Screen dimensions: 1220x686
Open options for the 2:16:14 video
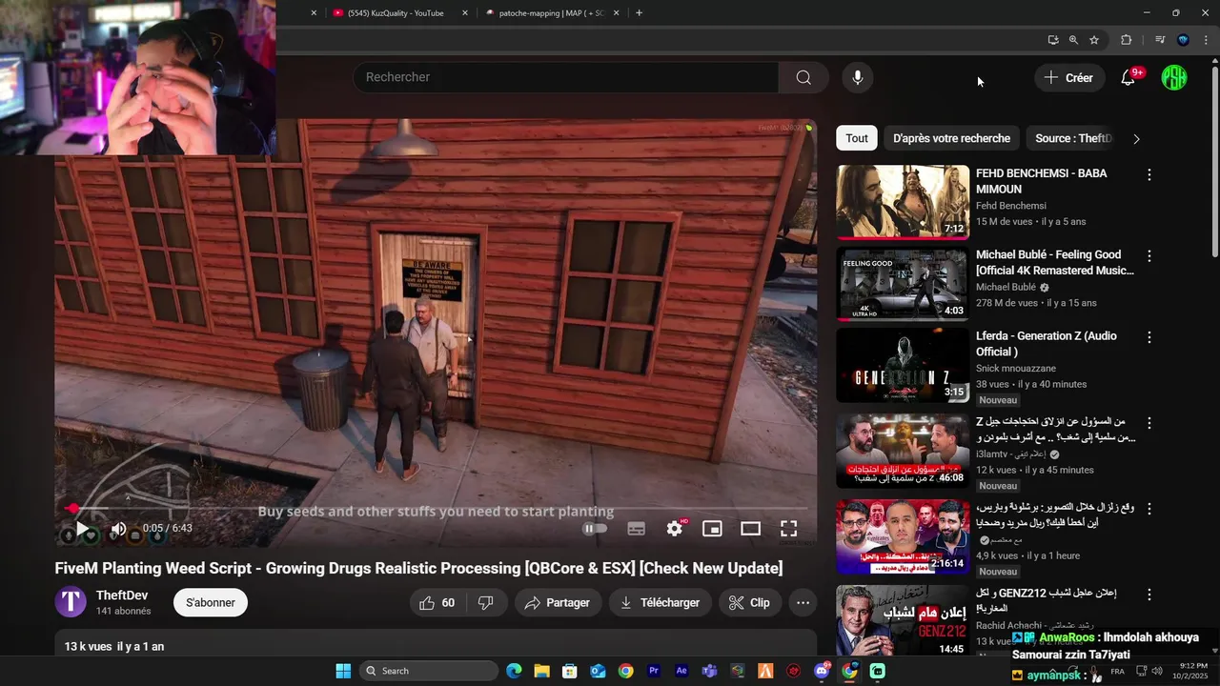pos(1149,509)
